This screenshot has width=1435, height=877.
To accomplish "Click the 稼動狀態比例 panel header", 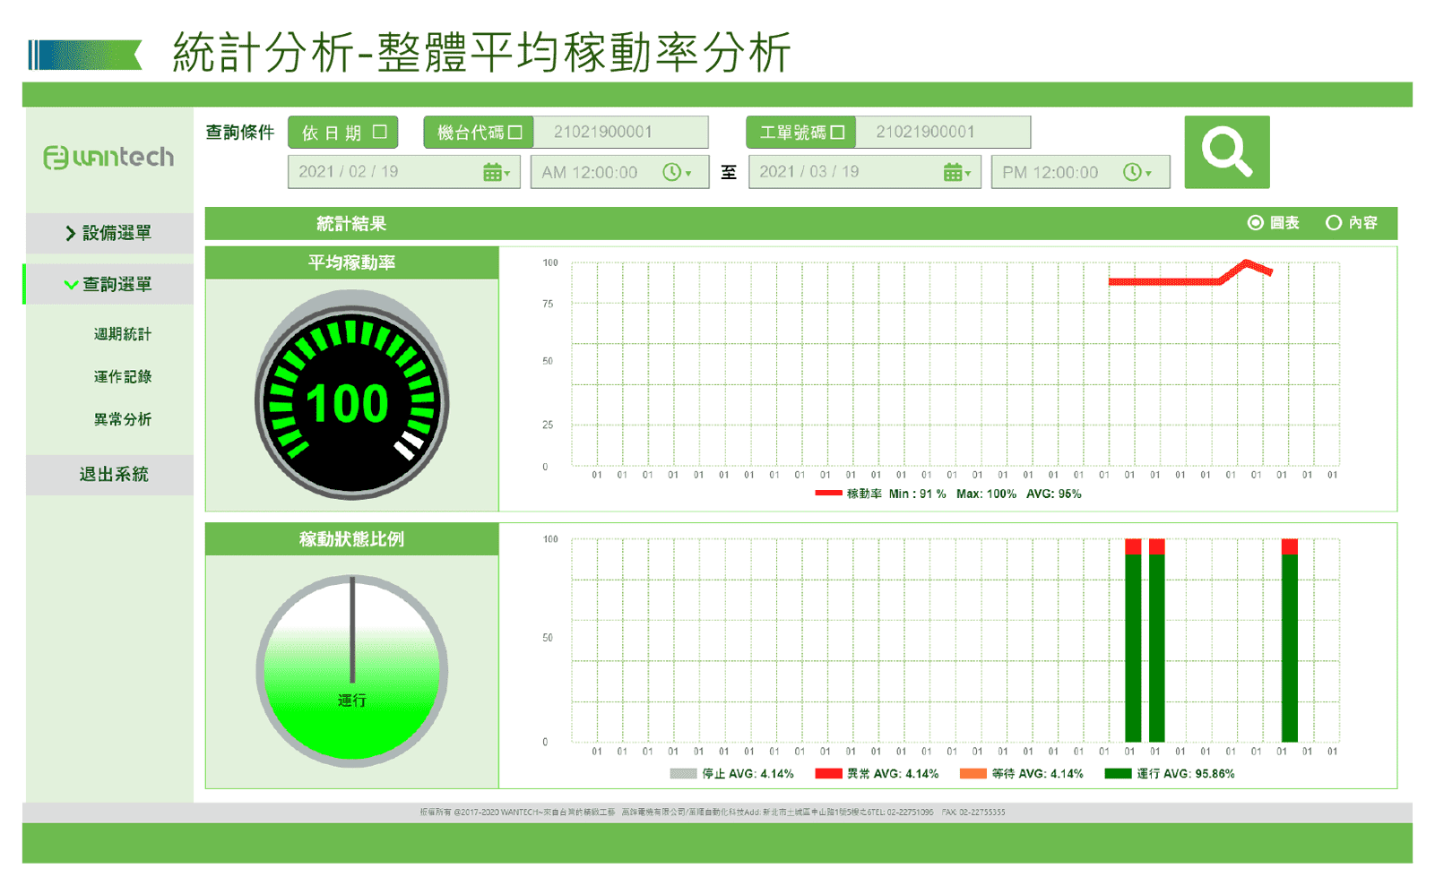I will [351, 539].
